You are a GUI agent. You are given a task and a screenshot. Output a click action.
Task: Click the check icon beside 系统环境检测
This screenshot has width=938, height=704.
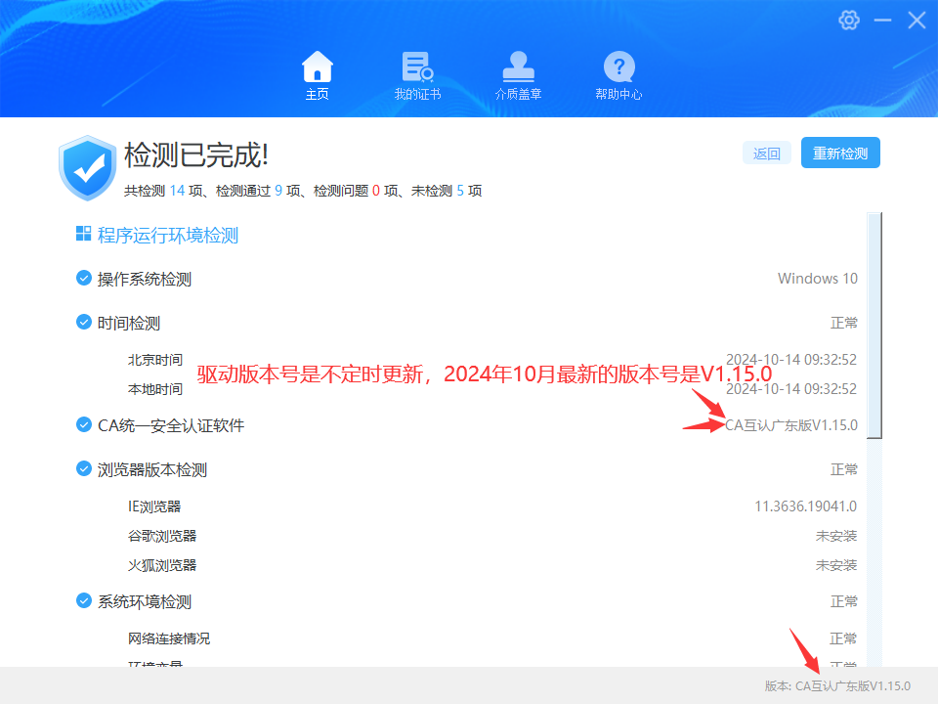pos(83,601)
